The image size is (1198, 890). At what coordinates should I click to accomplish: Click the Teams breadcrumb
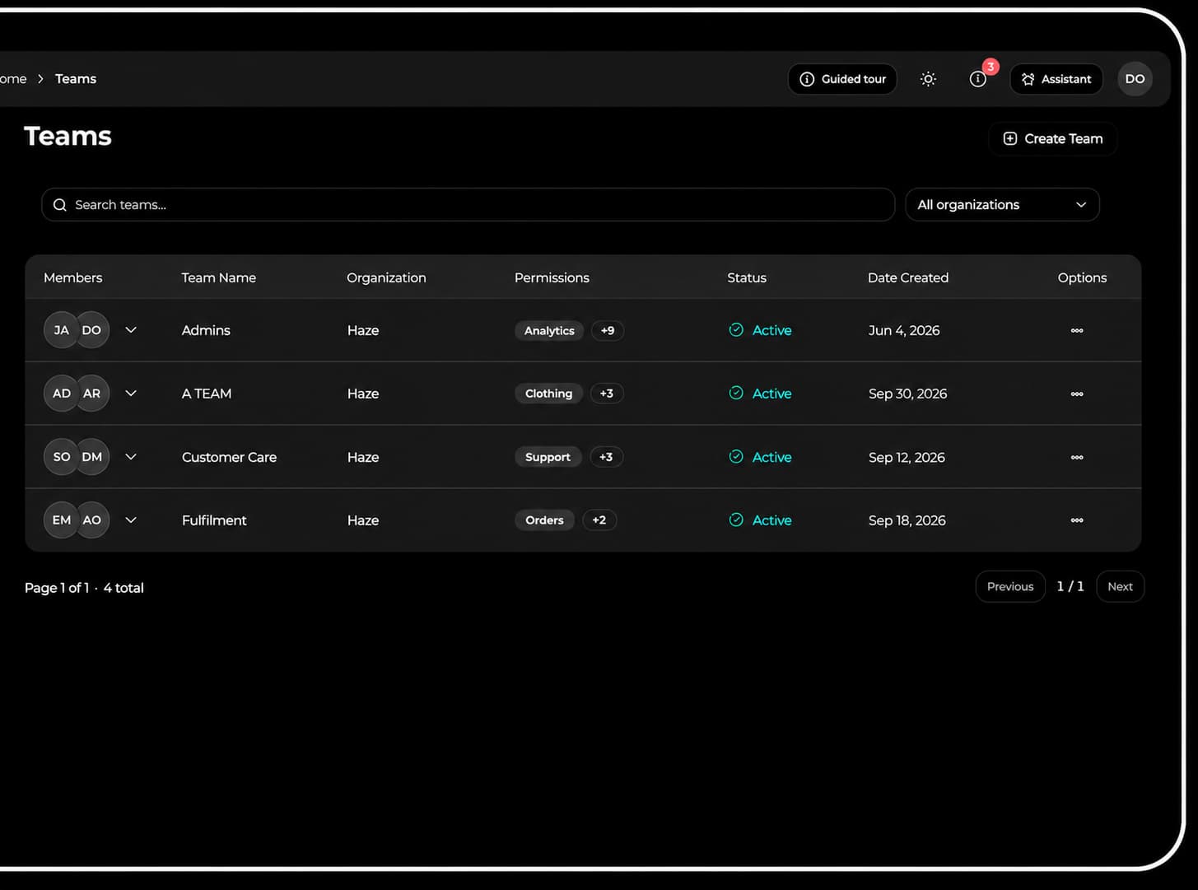pyautogui.click(x=76, y=79)
